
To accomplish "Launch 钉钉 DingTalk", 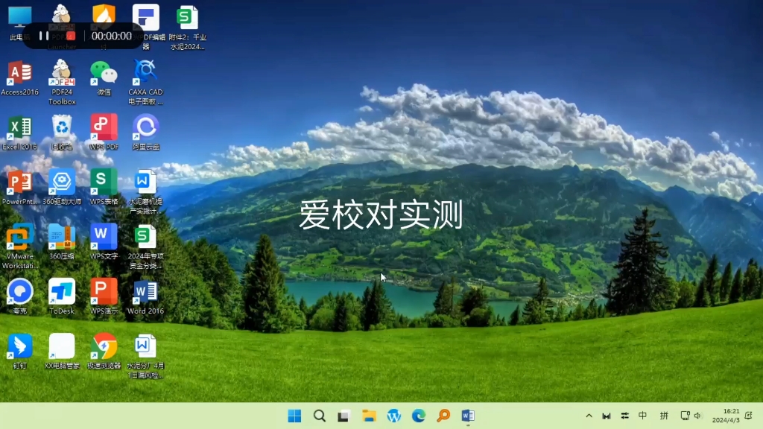I will click(x=19, y=346).
